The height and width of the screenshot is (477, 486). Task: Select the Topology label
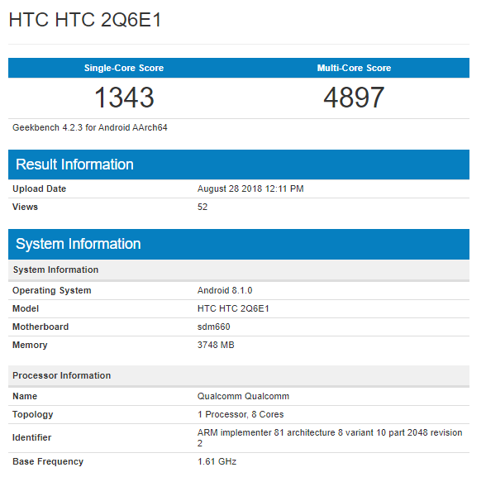[x=33, y=414]
